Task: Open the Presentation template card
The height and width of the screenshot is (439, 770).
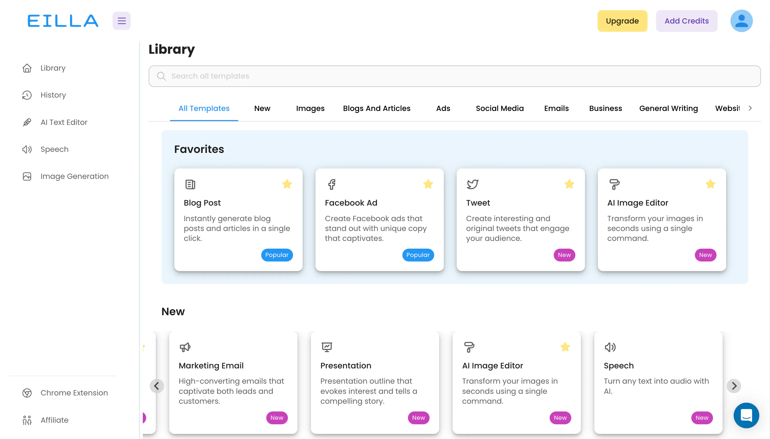Action: click(375, 382)
